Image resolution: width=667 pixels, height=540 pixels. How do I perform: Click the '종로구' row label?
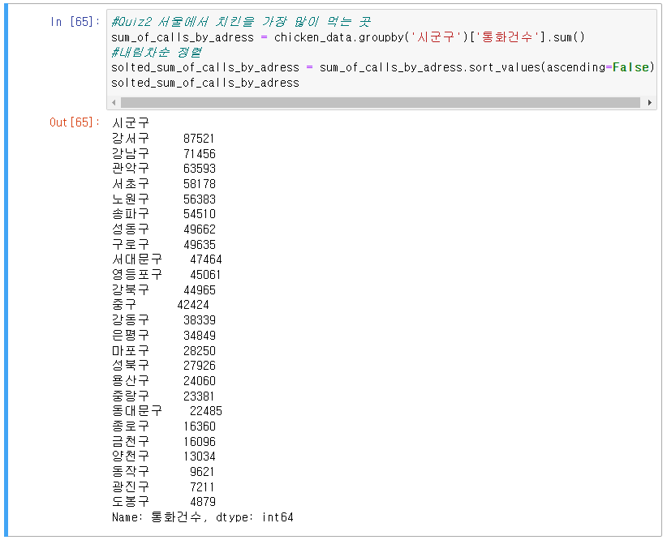[x=131, y=426]
